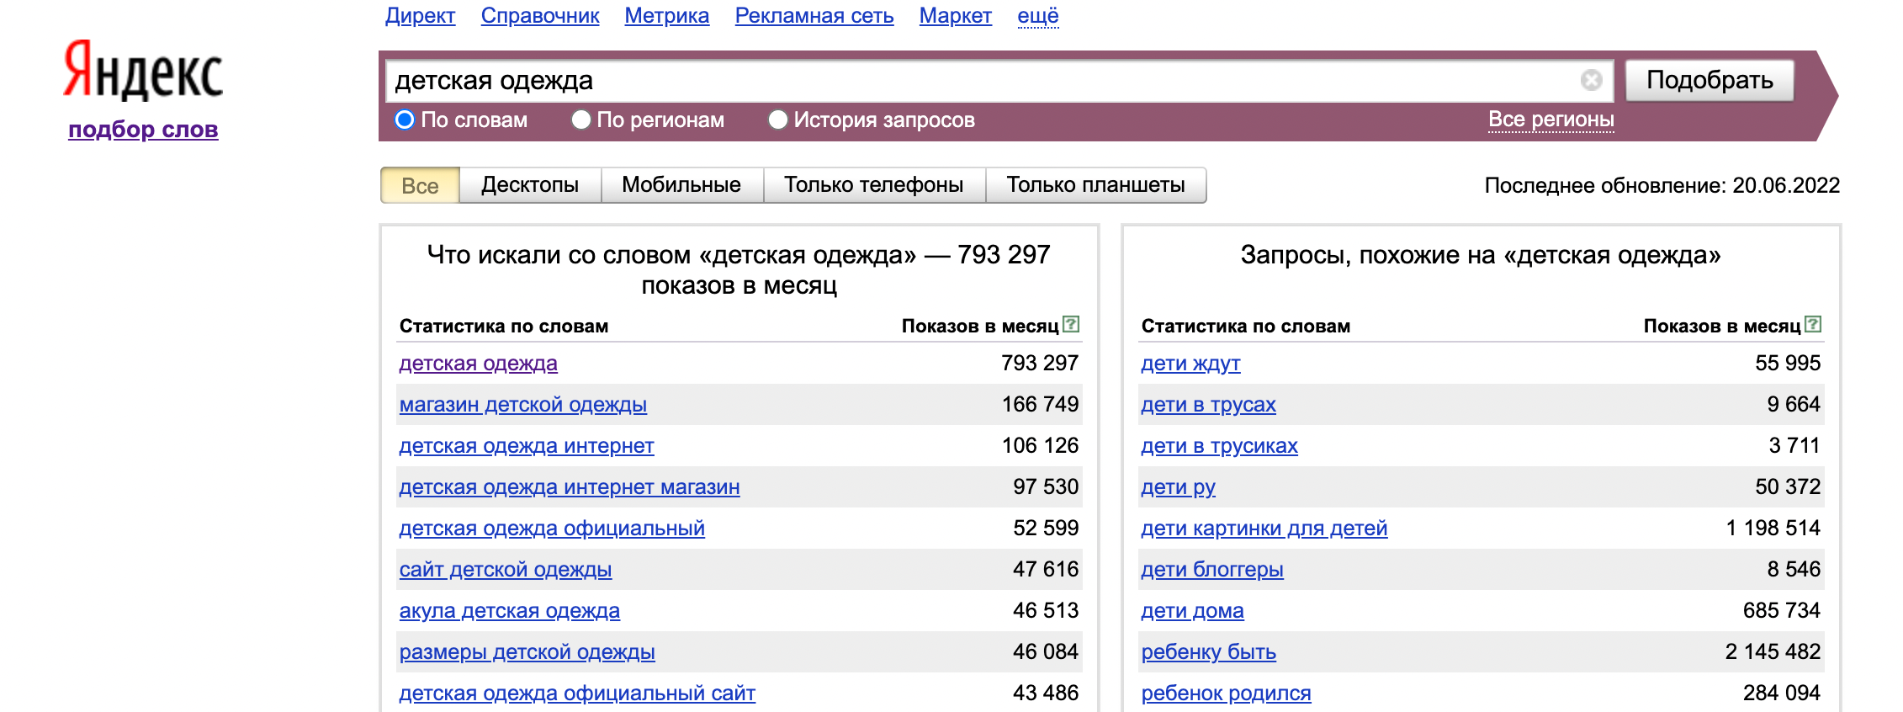Switch to the 'Только планшеты' tab
Image resolution: width=1903 pixels, height=712 pixels.
[1095, 185]
